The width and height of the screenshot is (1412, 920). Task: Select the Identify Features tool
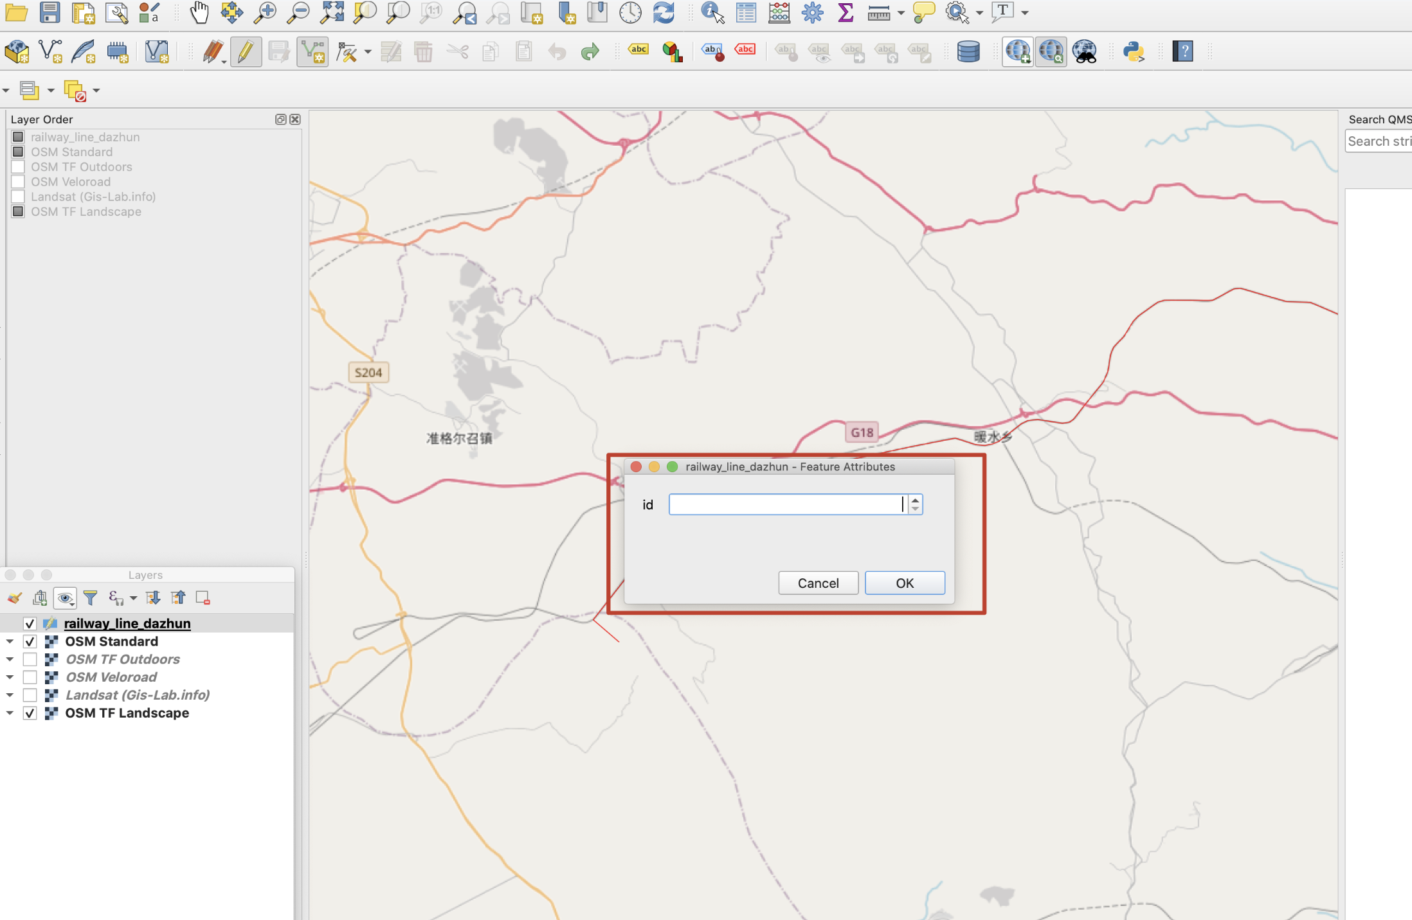tap(712, 12)
